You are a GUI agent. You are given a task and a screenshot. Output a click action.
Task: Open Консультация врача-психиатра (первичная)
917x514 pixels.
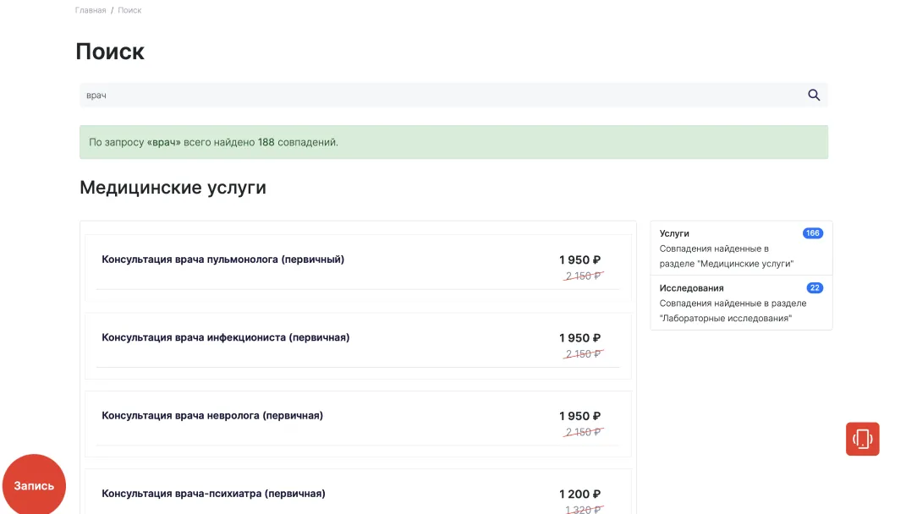(x=213, y=494)
